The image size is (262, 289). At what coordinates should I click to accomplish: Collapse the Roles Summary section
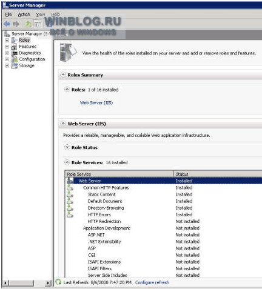click(x=63, y=75)
